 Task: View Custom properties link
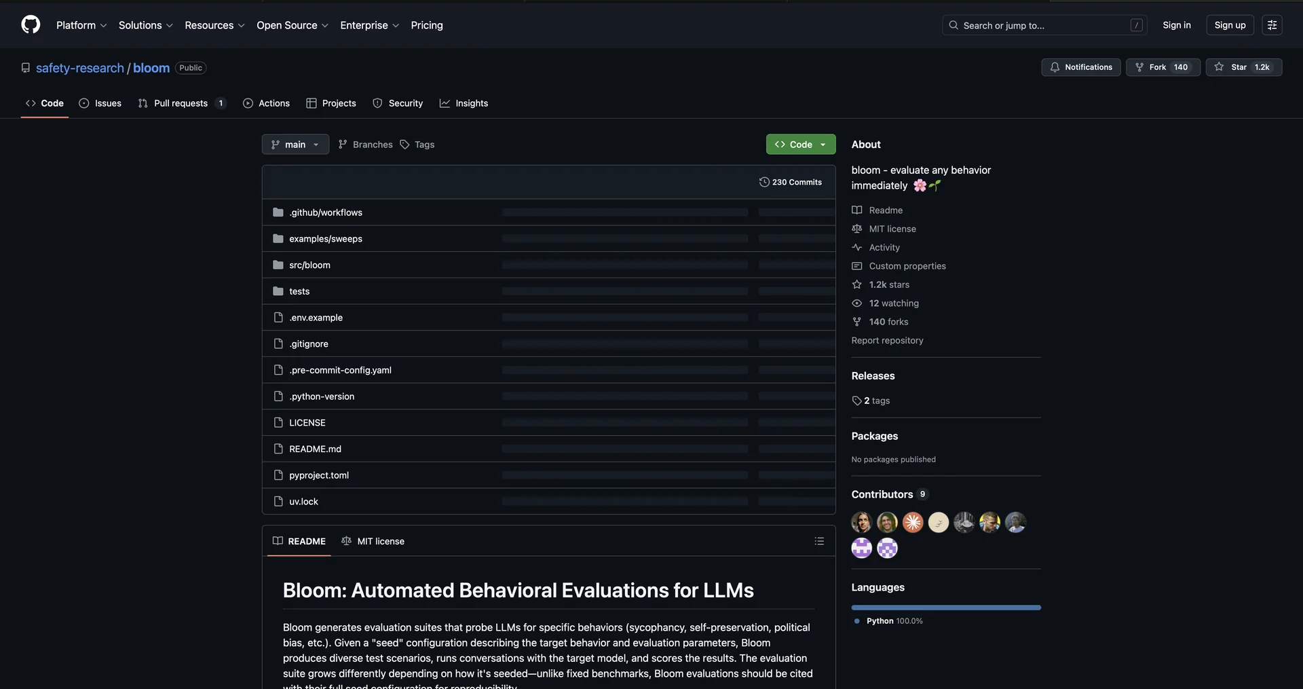899,266
